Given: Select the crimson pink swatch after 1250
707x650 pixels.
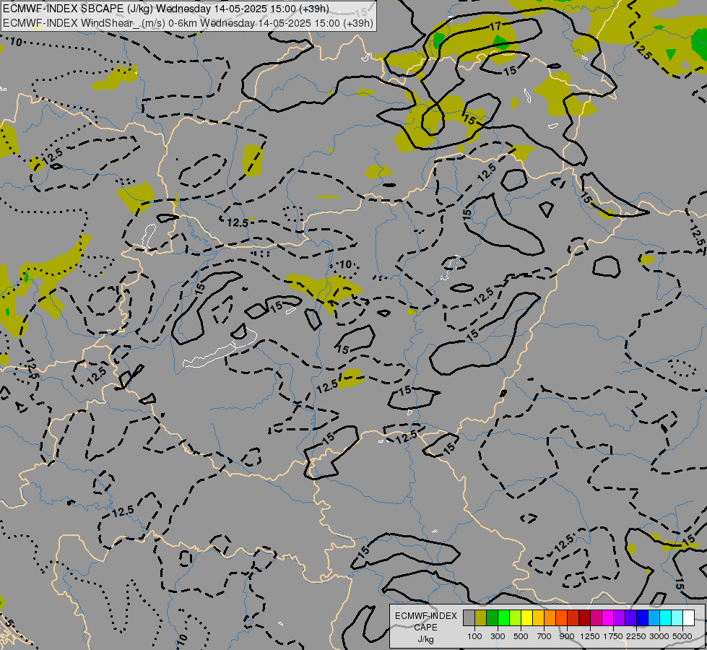Looking at the screenshot, I should pyautogui.click(x=596, y=617).
